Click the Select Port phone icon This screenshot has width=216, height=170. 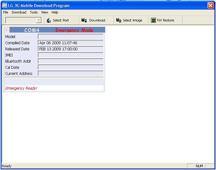click(48, 20)
